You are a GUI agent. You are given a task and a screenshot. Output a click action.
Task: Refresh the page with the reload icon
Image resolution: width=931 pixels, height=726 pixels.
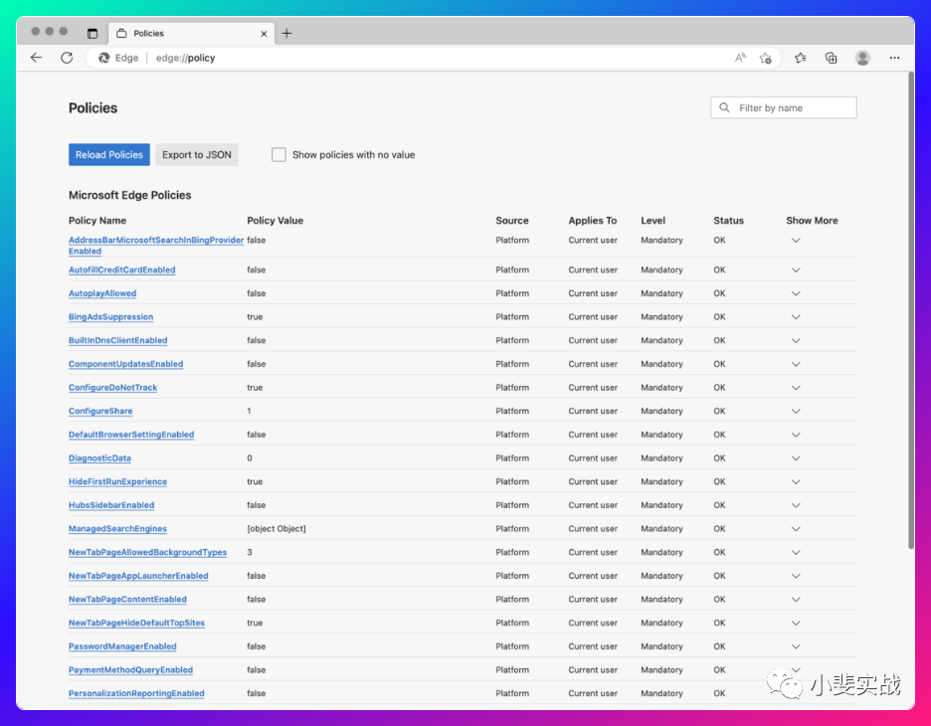pyautogui.click(x=67, y=58)
